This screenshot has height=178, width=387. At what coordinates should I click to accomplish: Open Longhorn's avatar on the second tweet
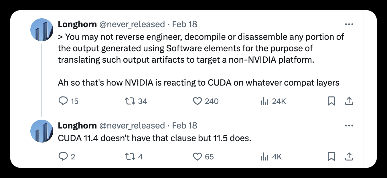[x=42, y=131]
